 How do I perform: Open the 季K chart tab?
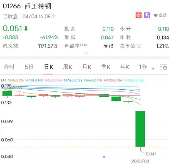tap(106, 67)
